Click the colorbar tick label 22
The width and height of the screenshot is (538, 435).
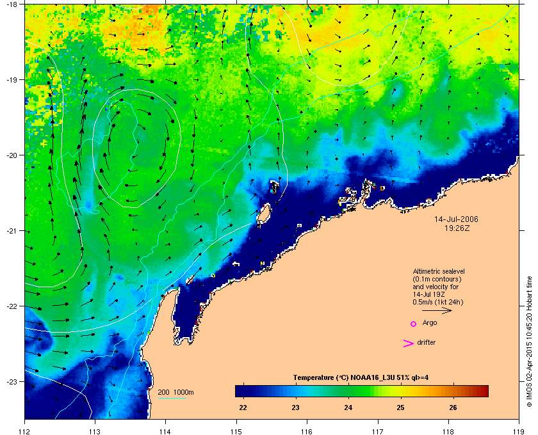coord(243,407)
